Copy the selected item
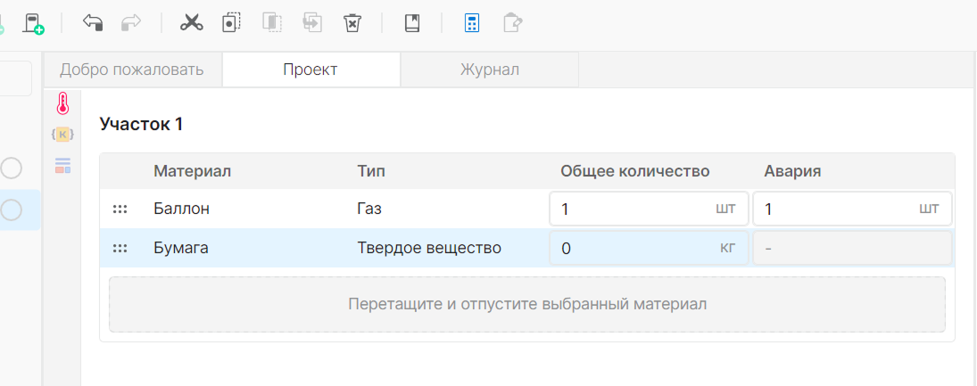This screenshot has height=386, width=977. tap(231, 23)
